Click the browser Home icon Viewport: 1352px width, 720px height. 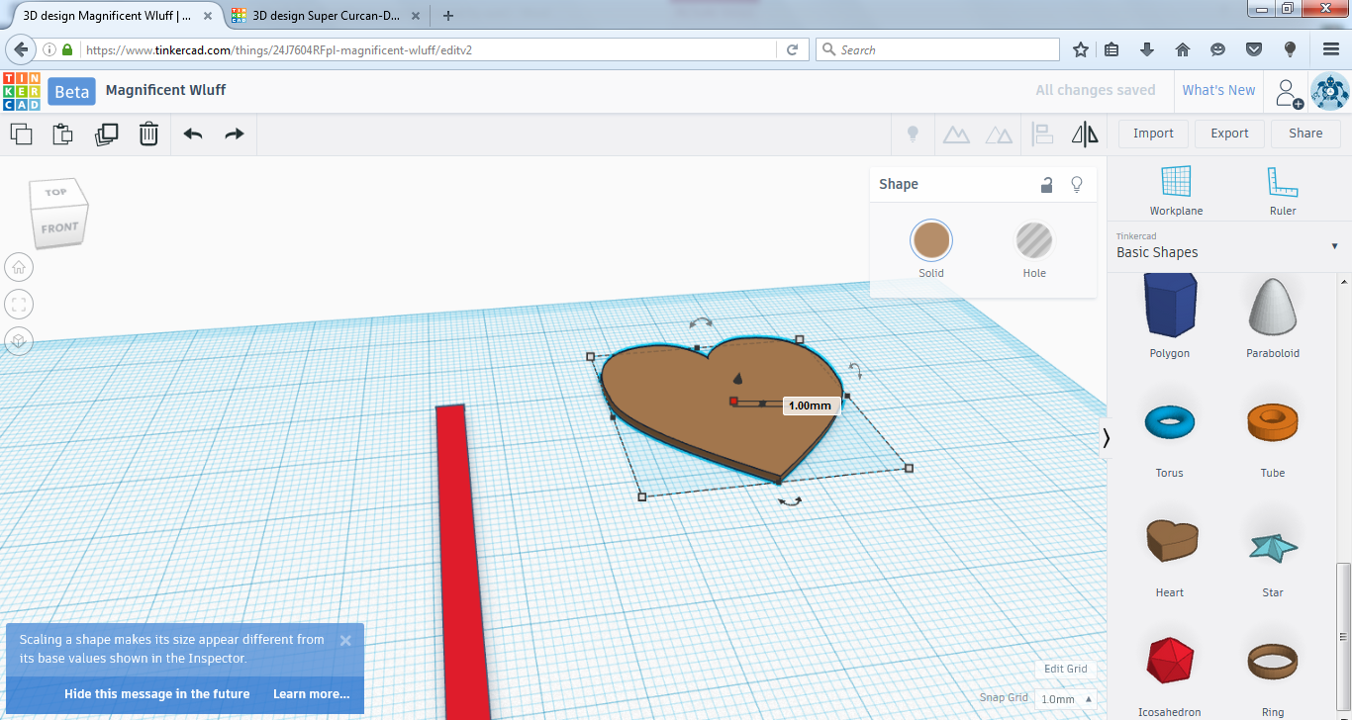(1182, 49)
